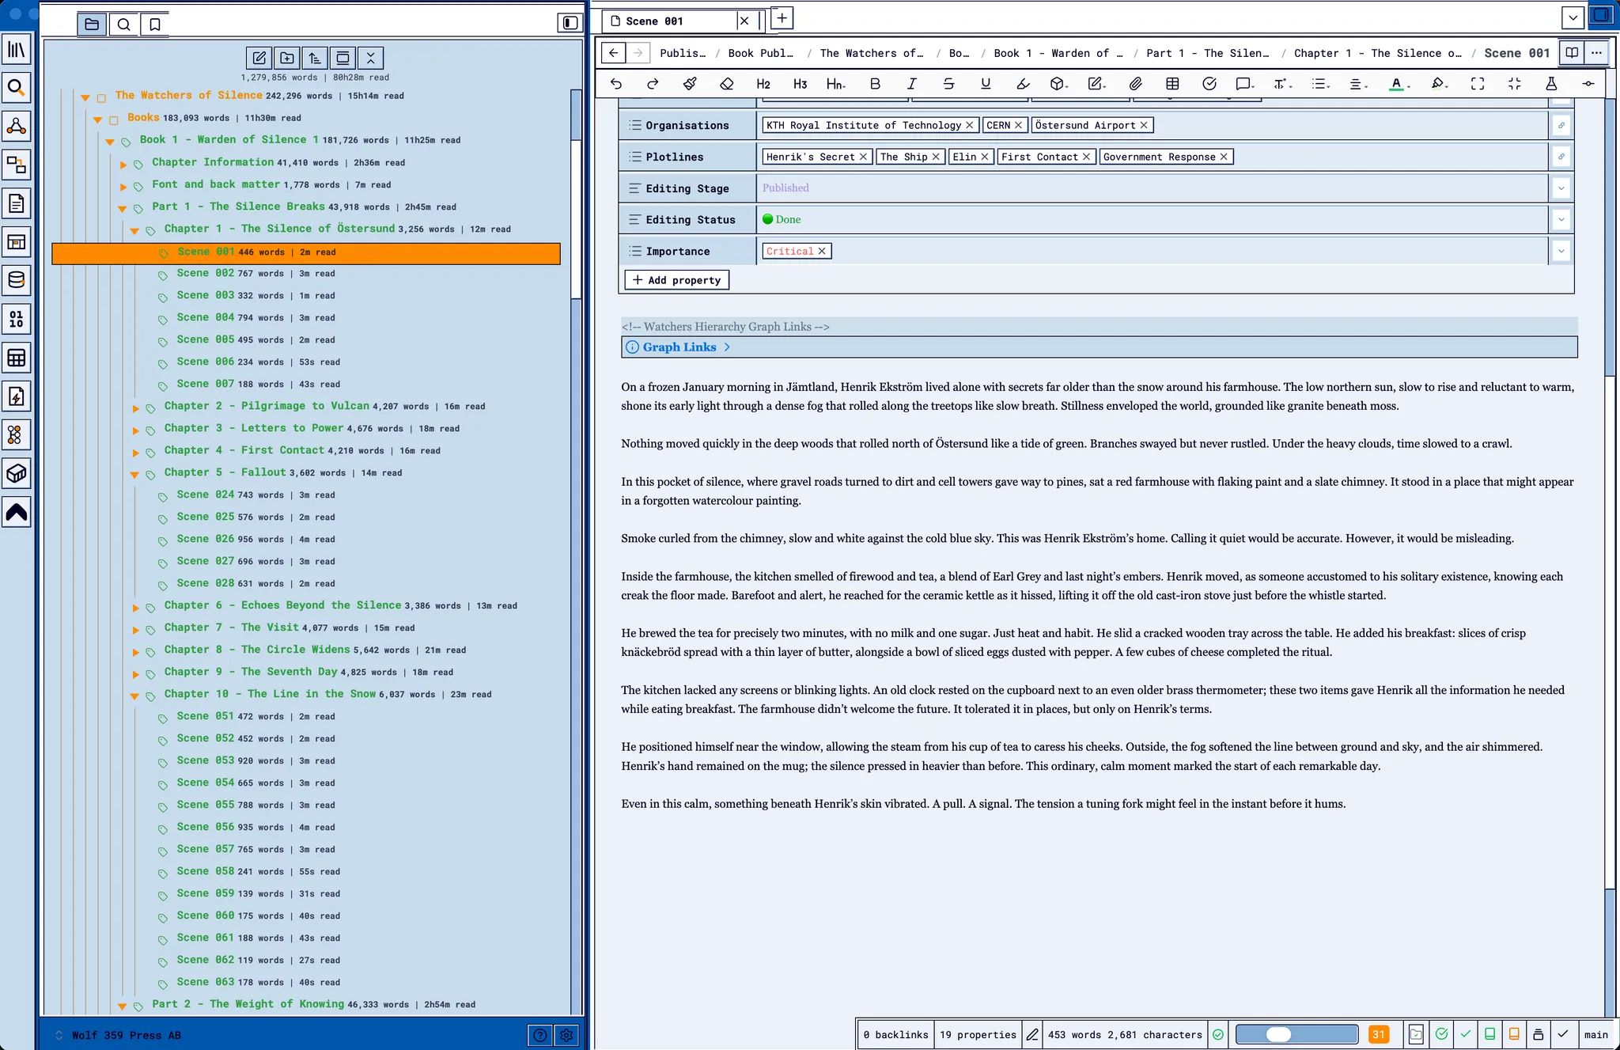The height and width of the screenshot is (1050, 1620).
Task: Click the main branch in status bar
Action: click(1595, 1034)
